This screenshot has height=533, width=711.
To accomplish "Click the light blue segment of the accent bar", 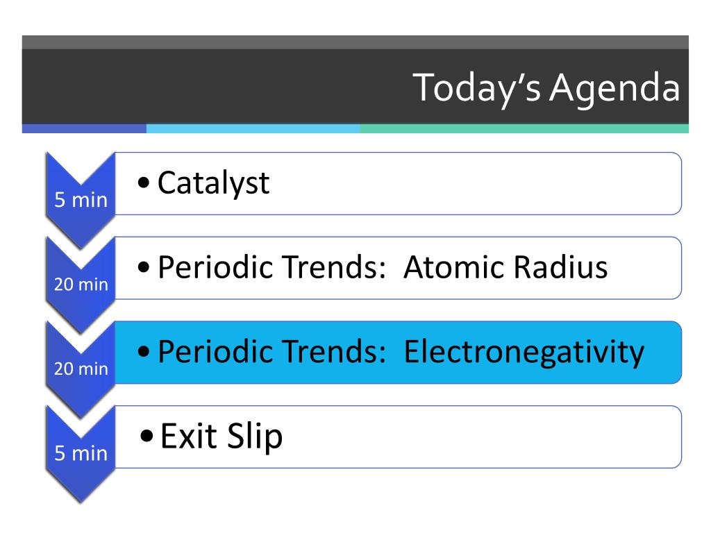I will pyautogui.click(x=253, y=128).
